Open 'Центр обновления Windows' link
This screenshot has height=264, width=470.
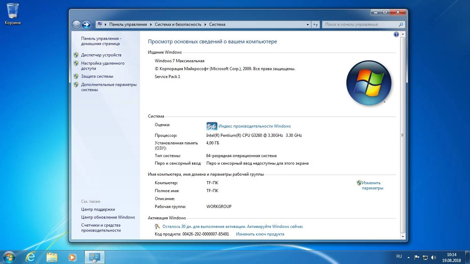pyautogui.click(x=108, y=217)
